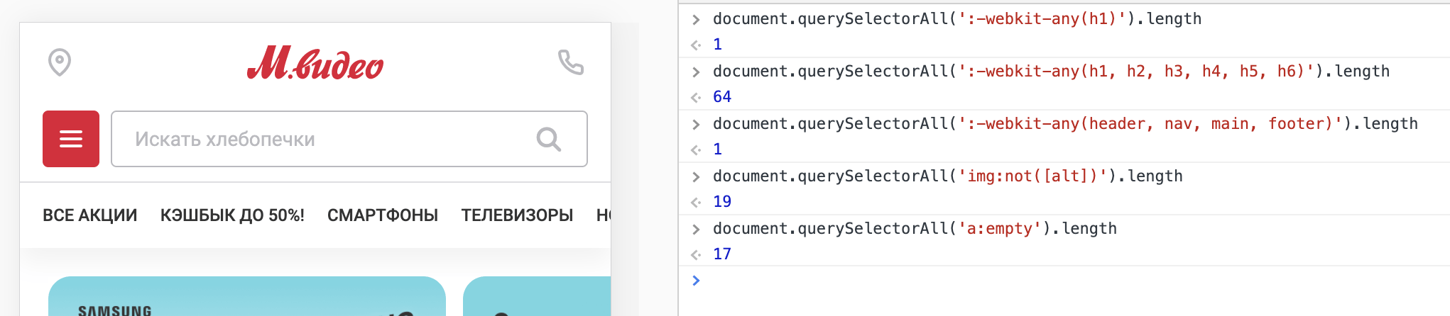Focus the 'Искать хлебопечки' search field
The height and width of the screenshot is (316, 1450).
[x=349, y=139]
